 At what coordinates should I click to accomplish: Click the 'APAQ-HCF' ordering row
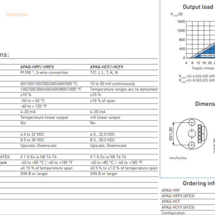point(187,202)
